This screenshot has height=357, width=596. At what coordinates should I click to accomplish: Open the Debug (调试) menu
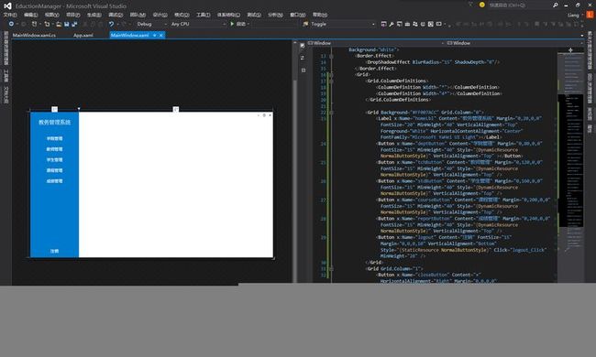(116, 15)
